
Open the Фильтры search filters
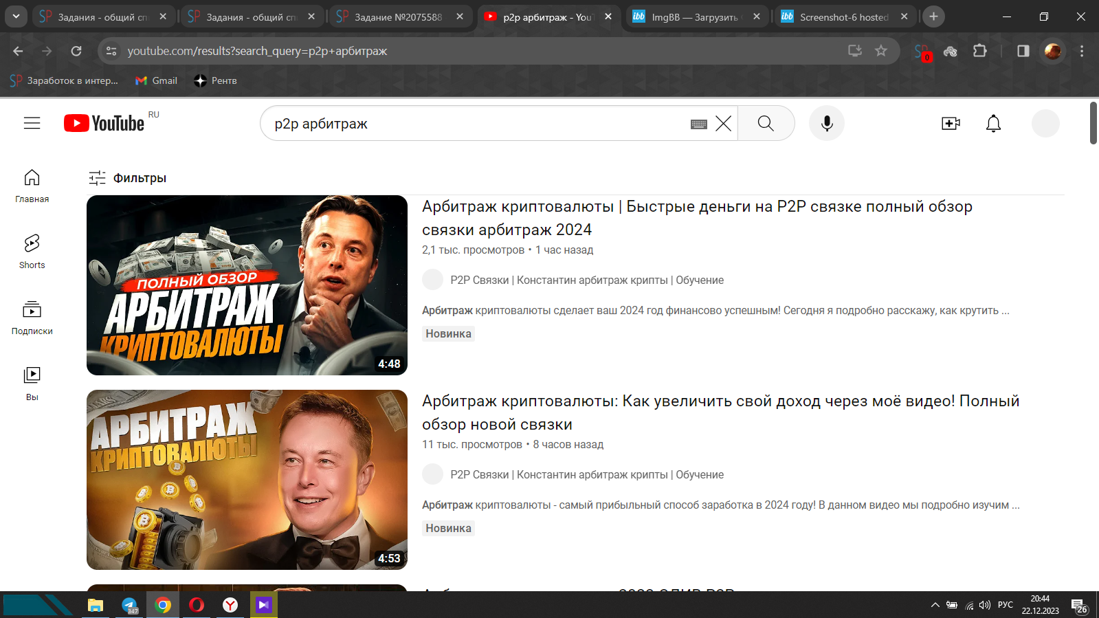click(128, 178)
